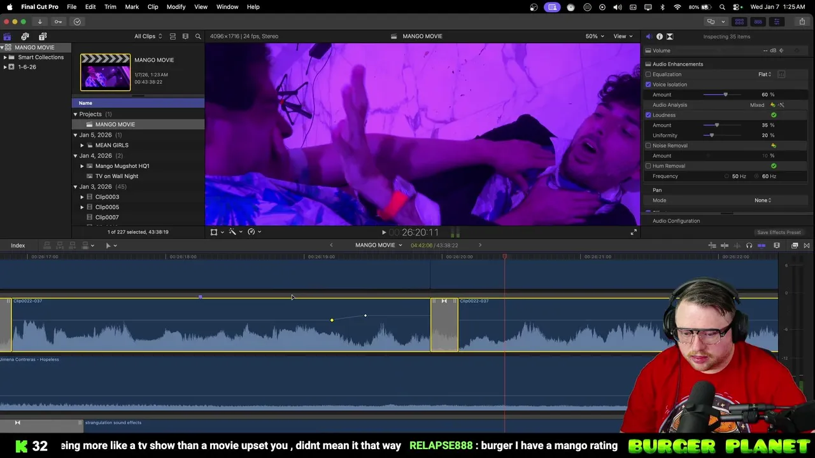This screenshot has height=458, width=815.
Task: Select the MEAN GIRLS clip row
Action: tap(138, 145)
